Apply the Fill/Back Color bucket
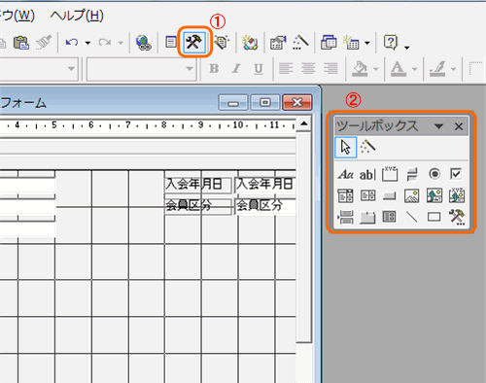This screenshot has width=486, height=383. (361, 69)
